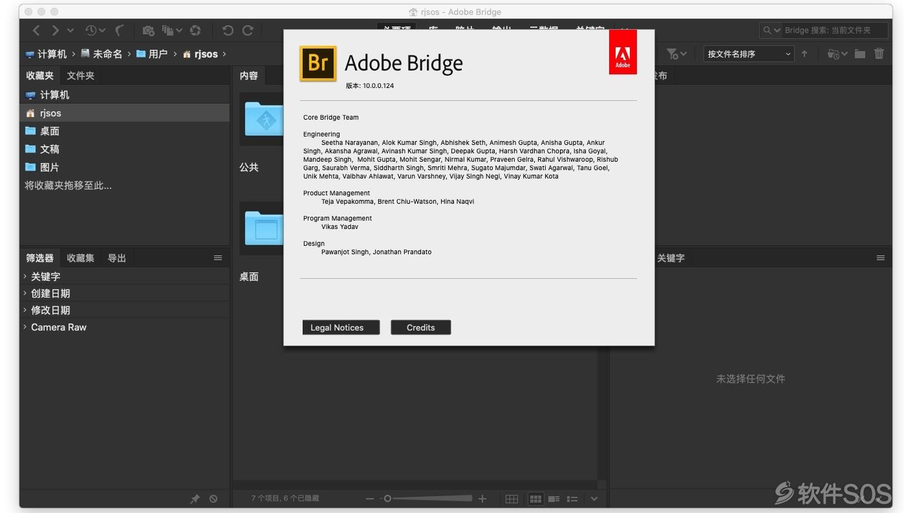Click rjsos in the path bar

coord(200,54)
